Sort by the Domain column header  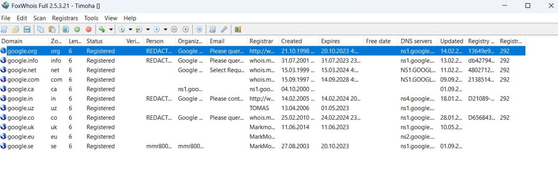point(24,41)
